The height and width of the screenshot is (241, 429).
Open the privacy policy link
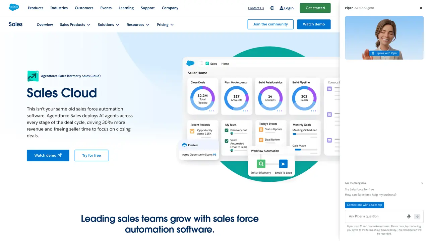coord(388,230)
